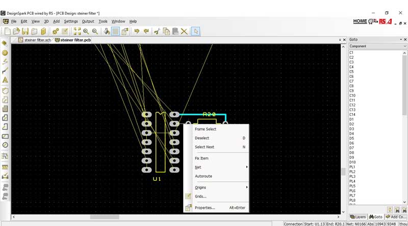This screenshot has height=226, width=408.
Task: Click the HOME link
Action: click(360, 21)
